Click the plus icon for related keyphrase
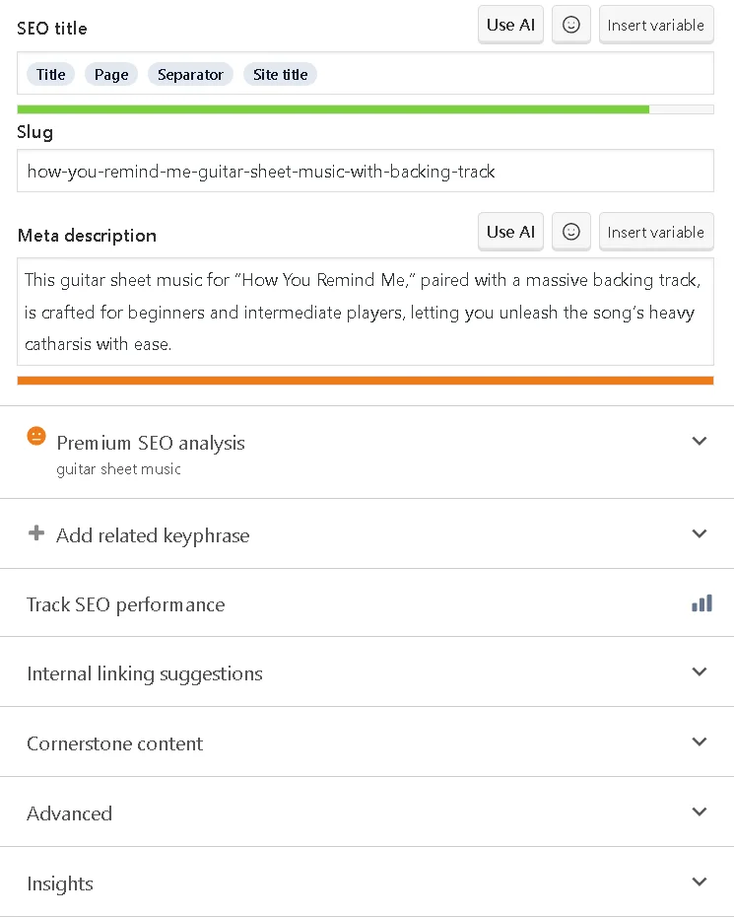The image size is (734, 917). [x=36, y=533]
